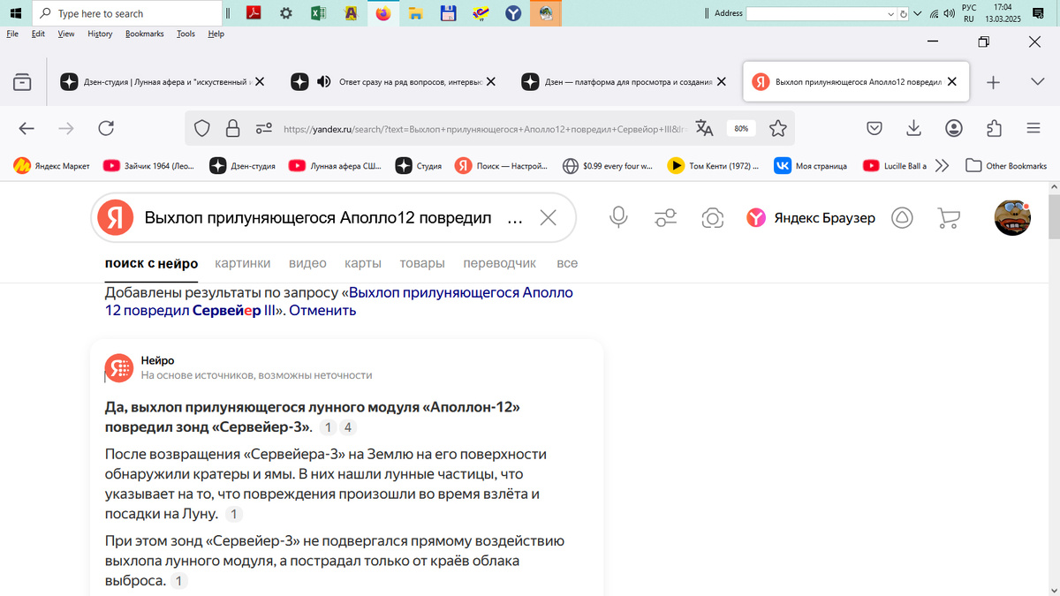
Task: Open the Firefox hamburger application menu
Action: (x=1033, y=129)
